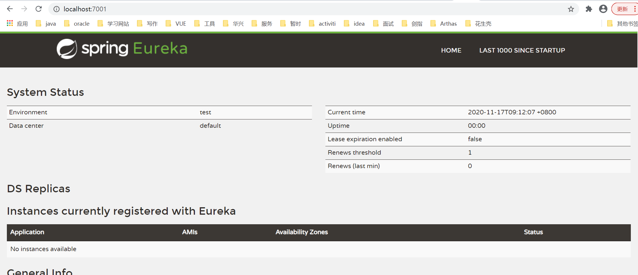Click the Data center value 'default'
The width and height of the screenshot is (638, 275).
click(210, 126)
